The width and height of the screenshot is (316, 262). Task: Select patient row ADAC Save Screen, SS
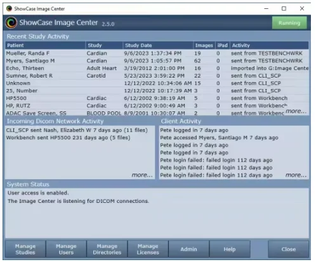pyautogui.click(x=157, y=113)
